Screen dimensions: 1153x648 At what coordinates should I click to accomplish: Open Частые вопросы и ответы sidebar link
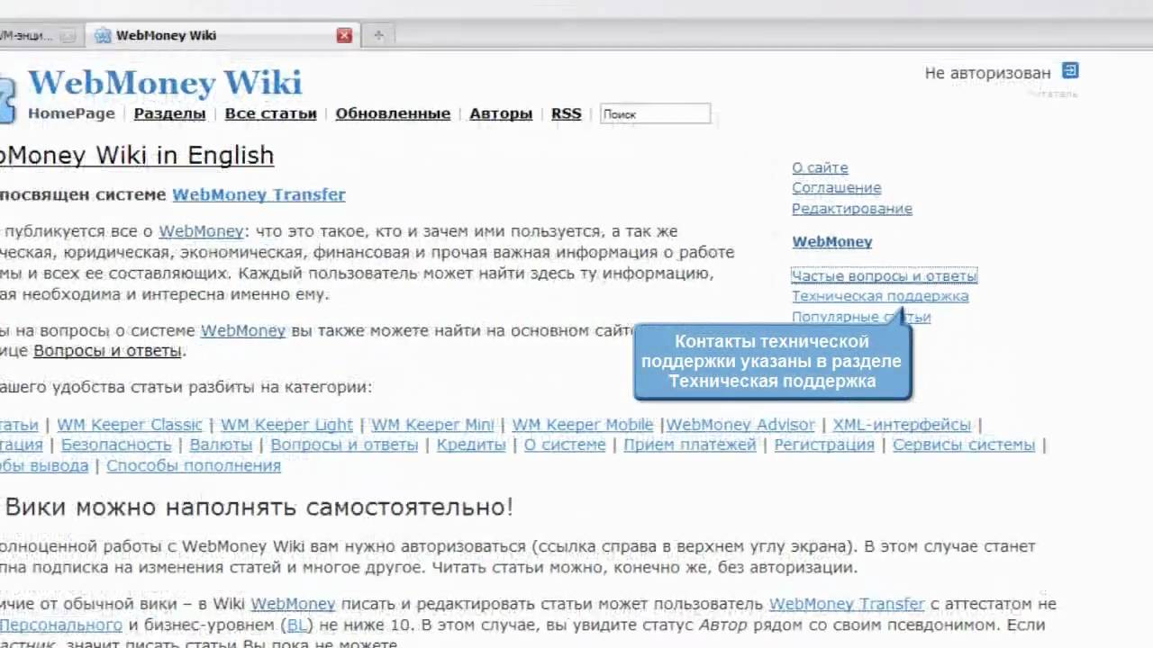[884, 276]
